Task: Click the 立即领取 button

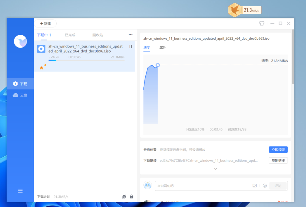Action: (x=278, y=150)
